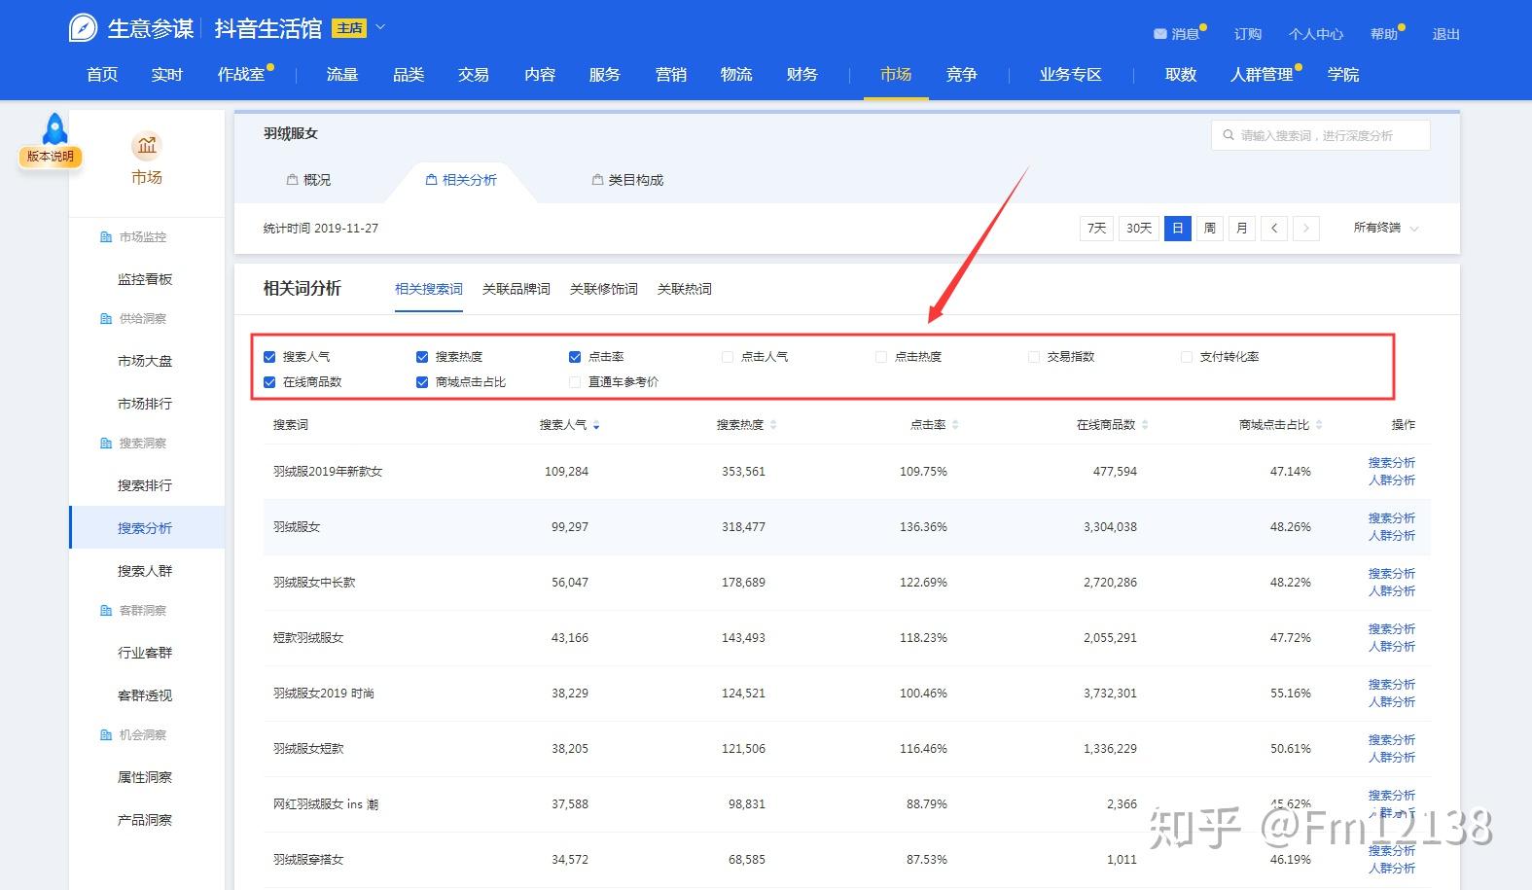Expand the 主店 shop switcher arrow
1532x890 pixels.
pos(380,27)
